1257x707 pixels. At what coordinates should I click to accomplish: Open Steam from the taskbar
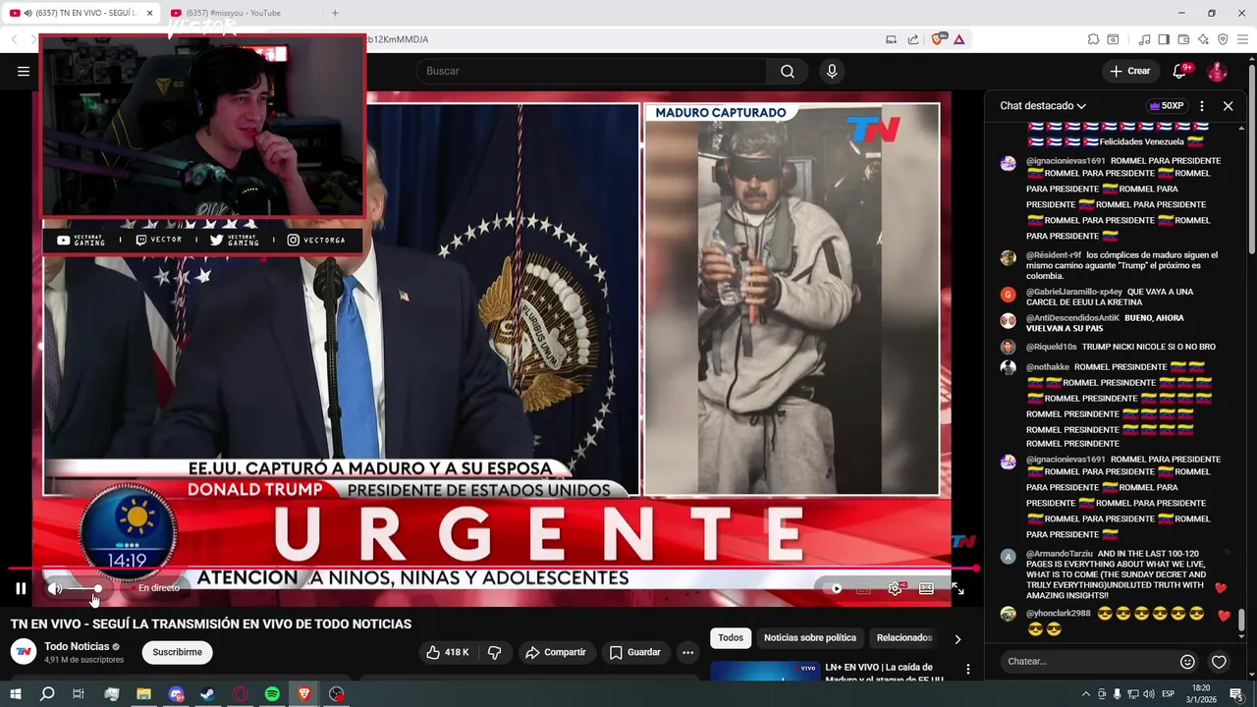pyautogui.click(x=208, y=694)
